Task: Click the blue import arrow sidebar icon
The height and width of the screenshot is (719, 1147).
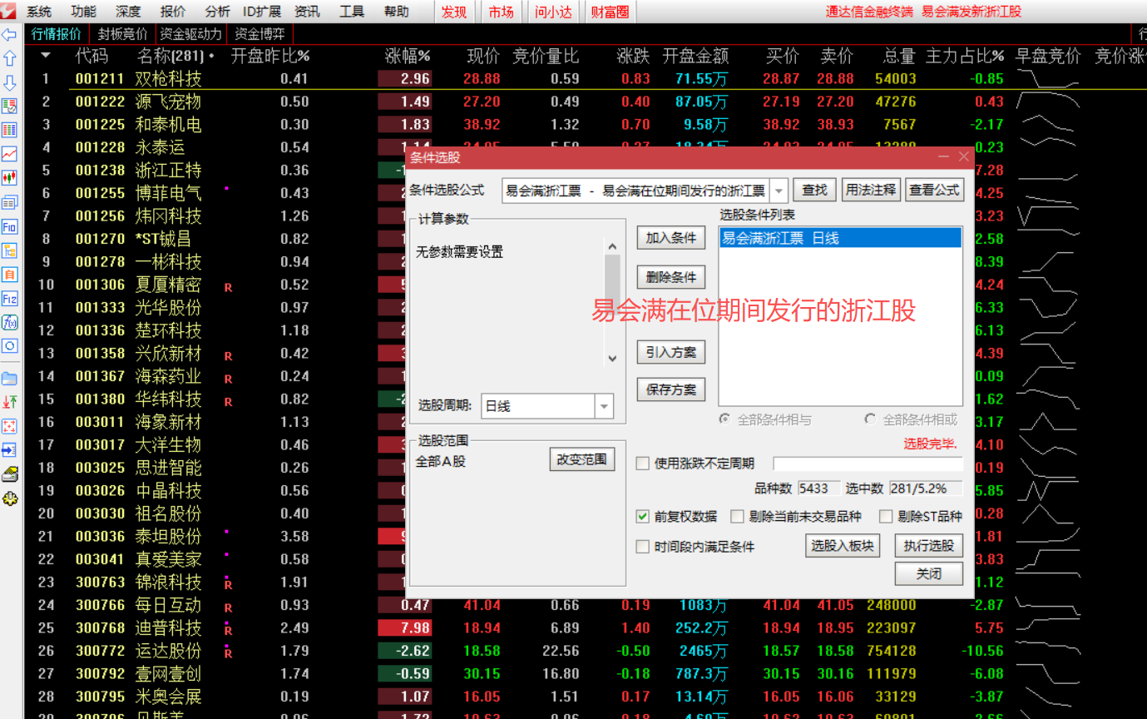Action: click(9, 450)
